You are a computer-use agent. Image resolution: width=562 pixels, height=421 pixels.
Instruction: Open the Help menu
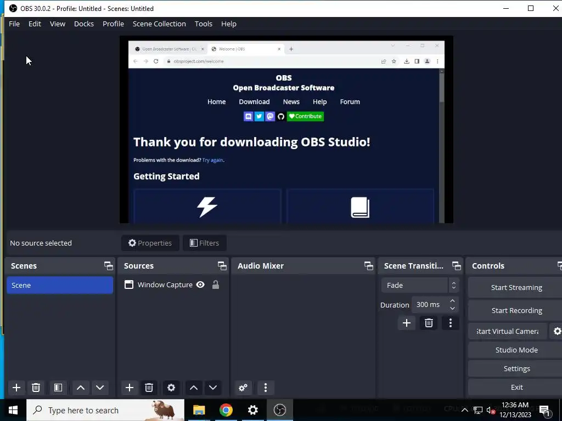(229, 24)
